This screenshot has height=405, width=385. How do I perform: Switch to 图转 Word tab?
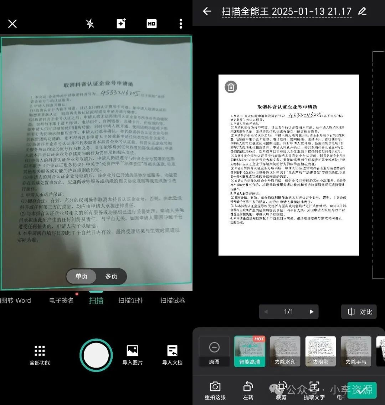pyautogui.click(x=15, y=300)
